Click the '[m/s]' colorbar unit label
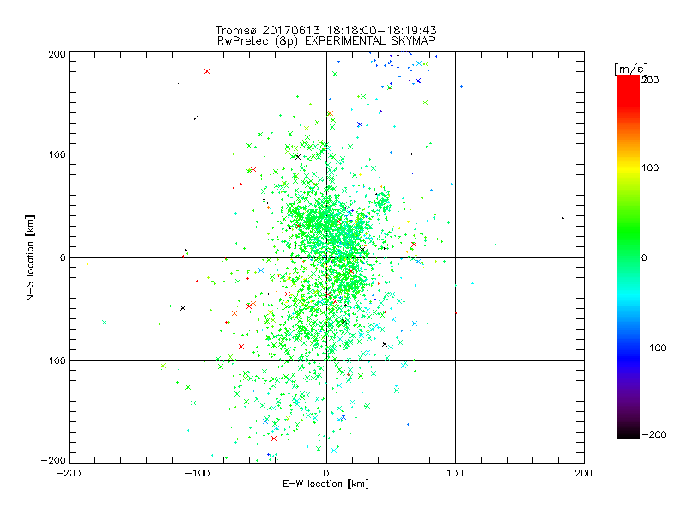Image resolution: width=687 pixels, height=515 pixels. [x=631, y=69]
